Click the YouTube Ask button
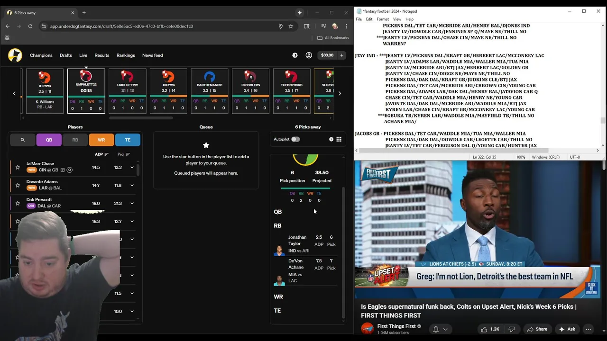 pyautogui.click(x=567, y=329)
